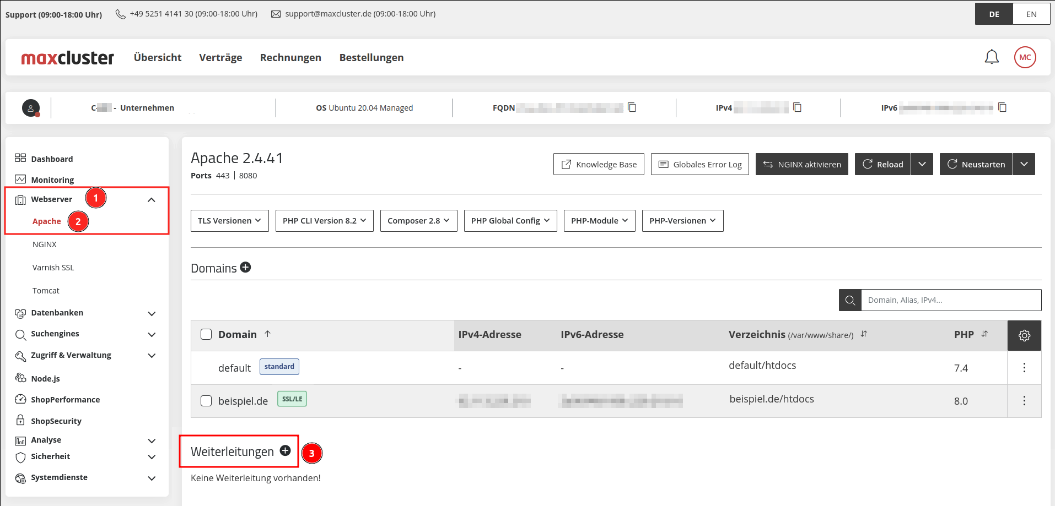Click the Neustarten button
The image size is (1055, 506).
[x=976, y=164]
